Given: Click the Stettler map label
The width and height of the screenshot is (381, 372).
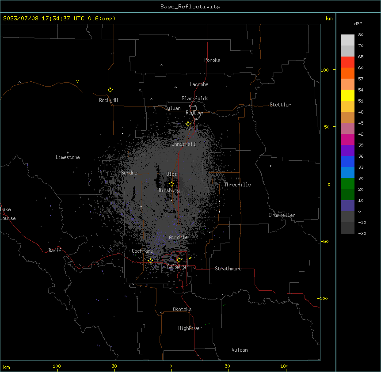Looking at the screenshot, I should tap(280, 105).
